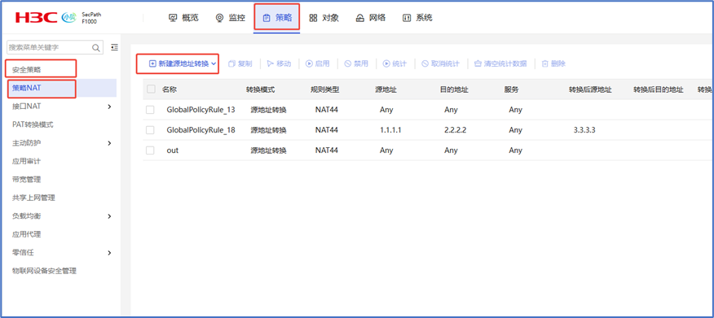Click the 名称 column header
Viewport: 714px width, 318px height.
170,89
